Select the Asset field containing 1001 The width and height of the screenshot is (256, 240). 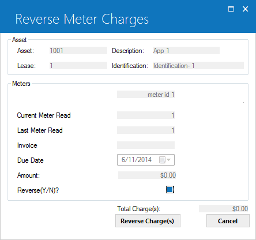78,51
